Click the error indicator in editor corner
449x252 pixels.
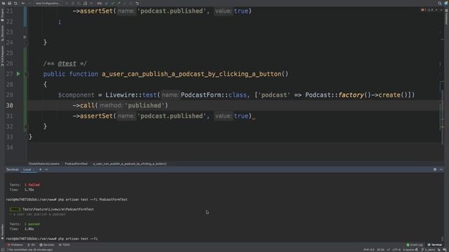(423, 10)
